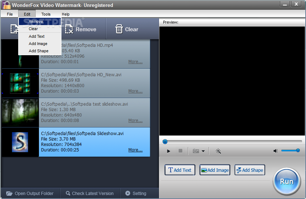The image size is (306, 199).
Task: Expand the snapshot dropdown arrow
Action: 203,151
